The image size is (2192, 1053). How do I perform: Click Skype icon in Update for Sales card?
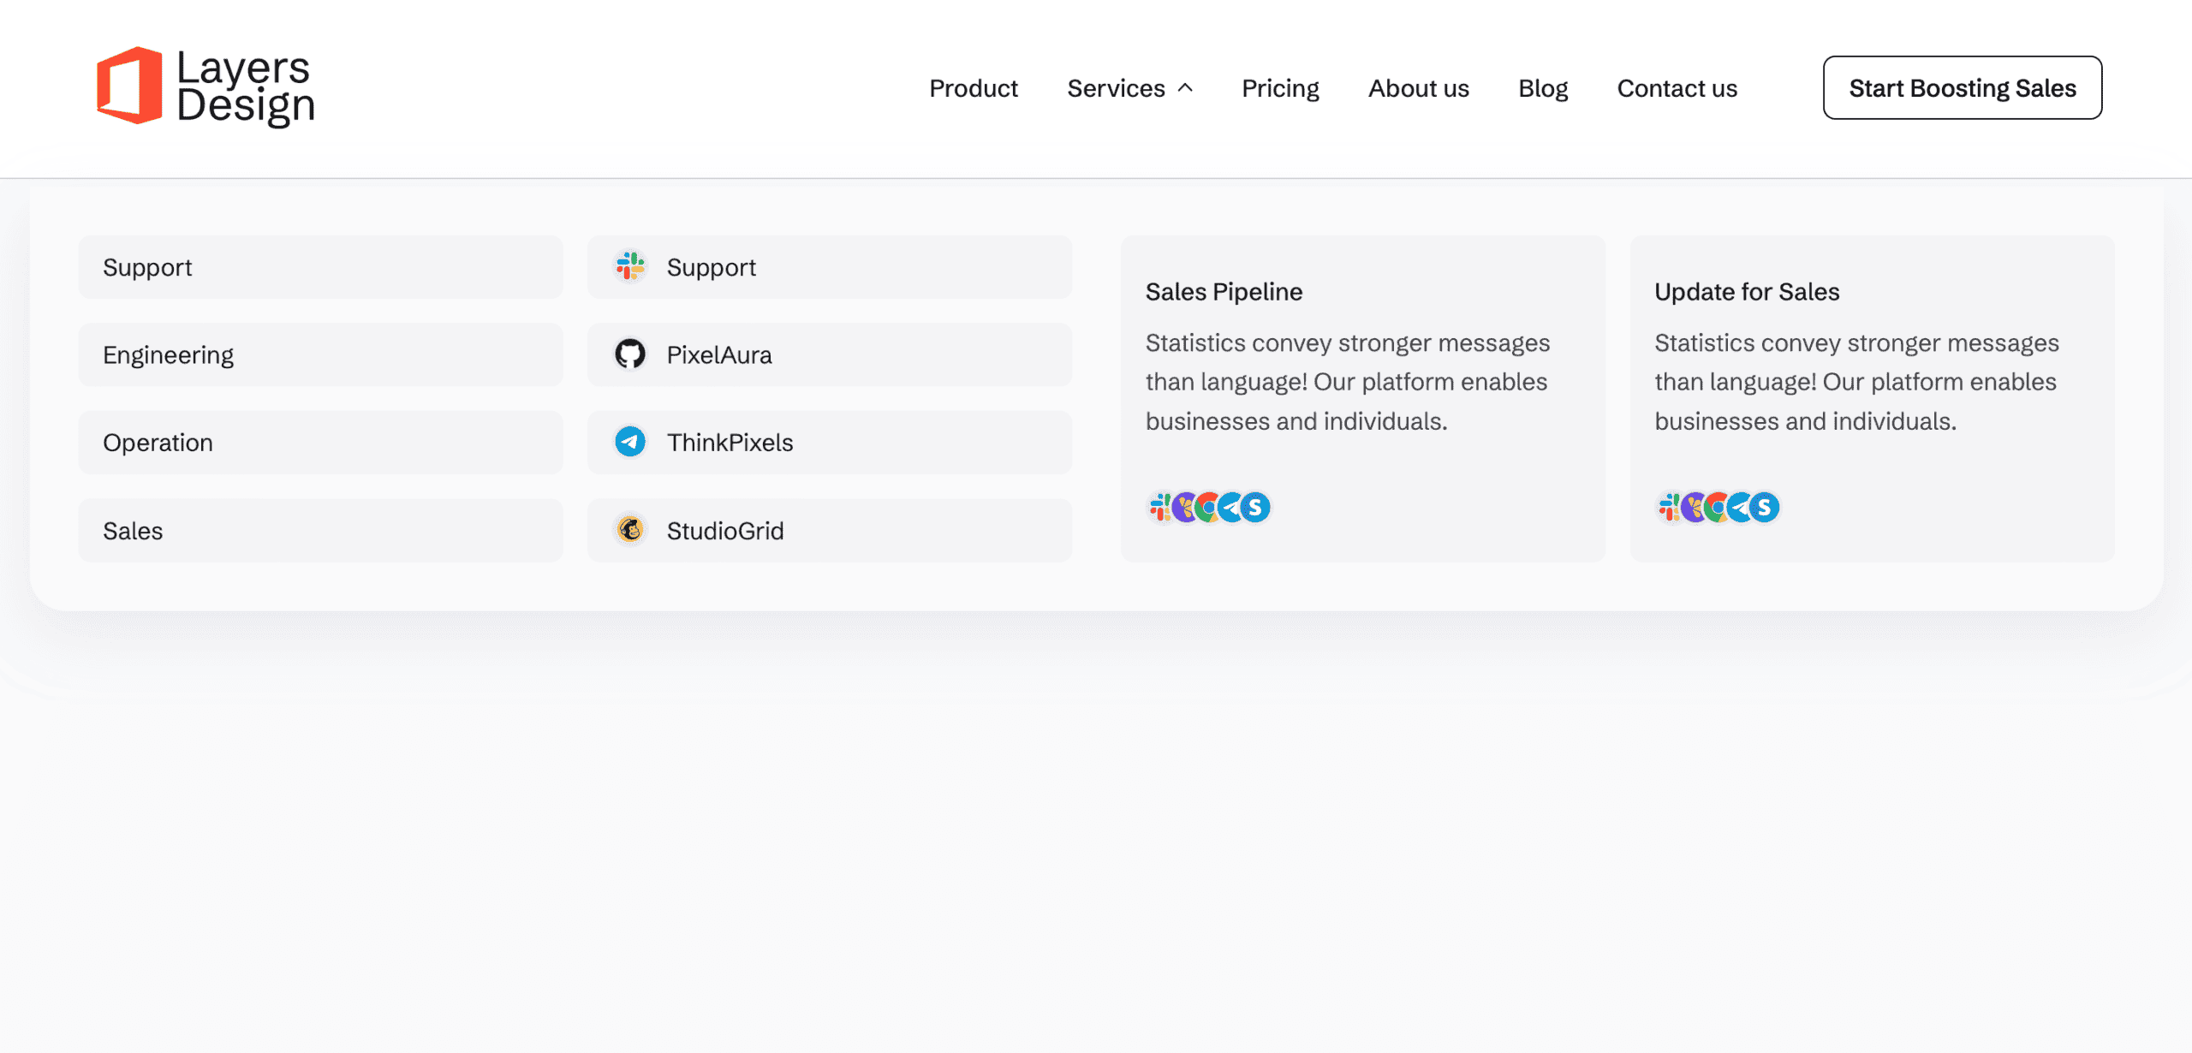(x=1766, y=508)
